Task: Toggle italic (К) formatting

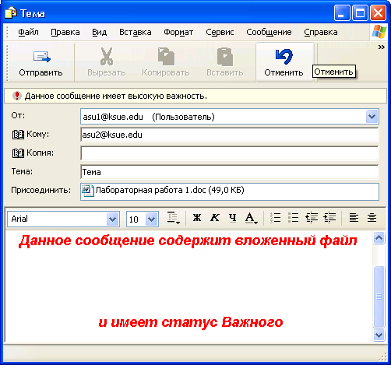Action: point(215,217)
